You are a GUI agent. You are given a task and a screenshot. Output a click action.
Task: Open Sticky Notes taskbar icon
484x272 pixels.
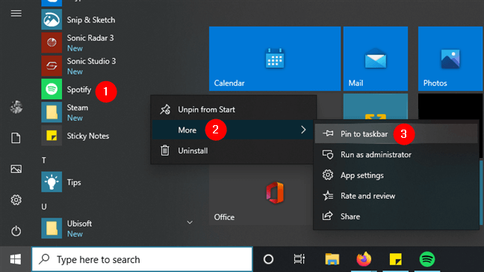[x=395, y=259]
